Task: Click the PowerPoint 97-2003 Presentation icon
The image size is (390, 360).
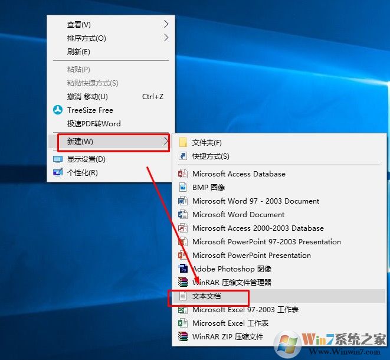Action: pyautogui.click(x=183, y=241)
